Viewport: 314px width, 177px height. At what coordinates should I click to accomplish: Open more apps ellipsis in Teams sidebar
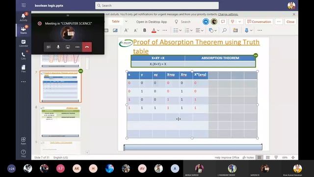click(24, 82)
